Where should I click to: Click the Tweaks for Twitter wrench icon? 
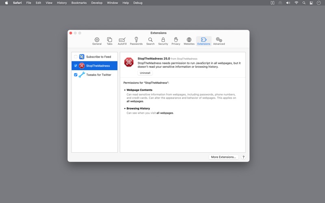coord(82,75)
